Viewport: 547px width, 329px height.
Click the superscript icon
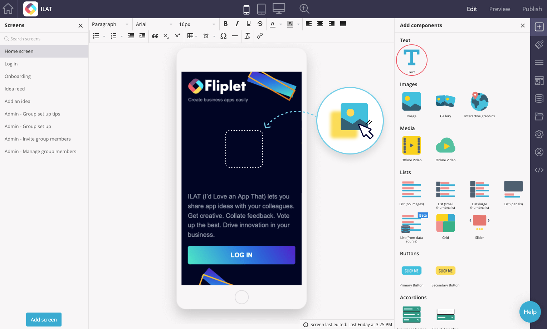(177, 36)
